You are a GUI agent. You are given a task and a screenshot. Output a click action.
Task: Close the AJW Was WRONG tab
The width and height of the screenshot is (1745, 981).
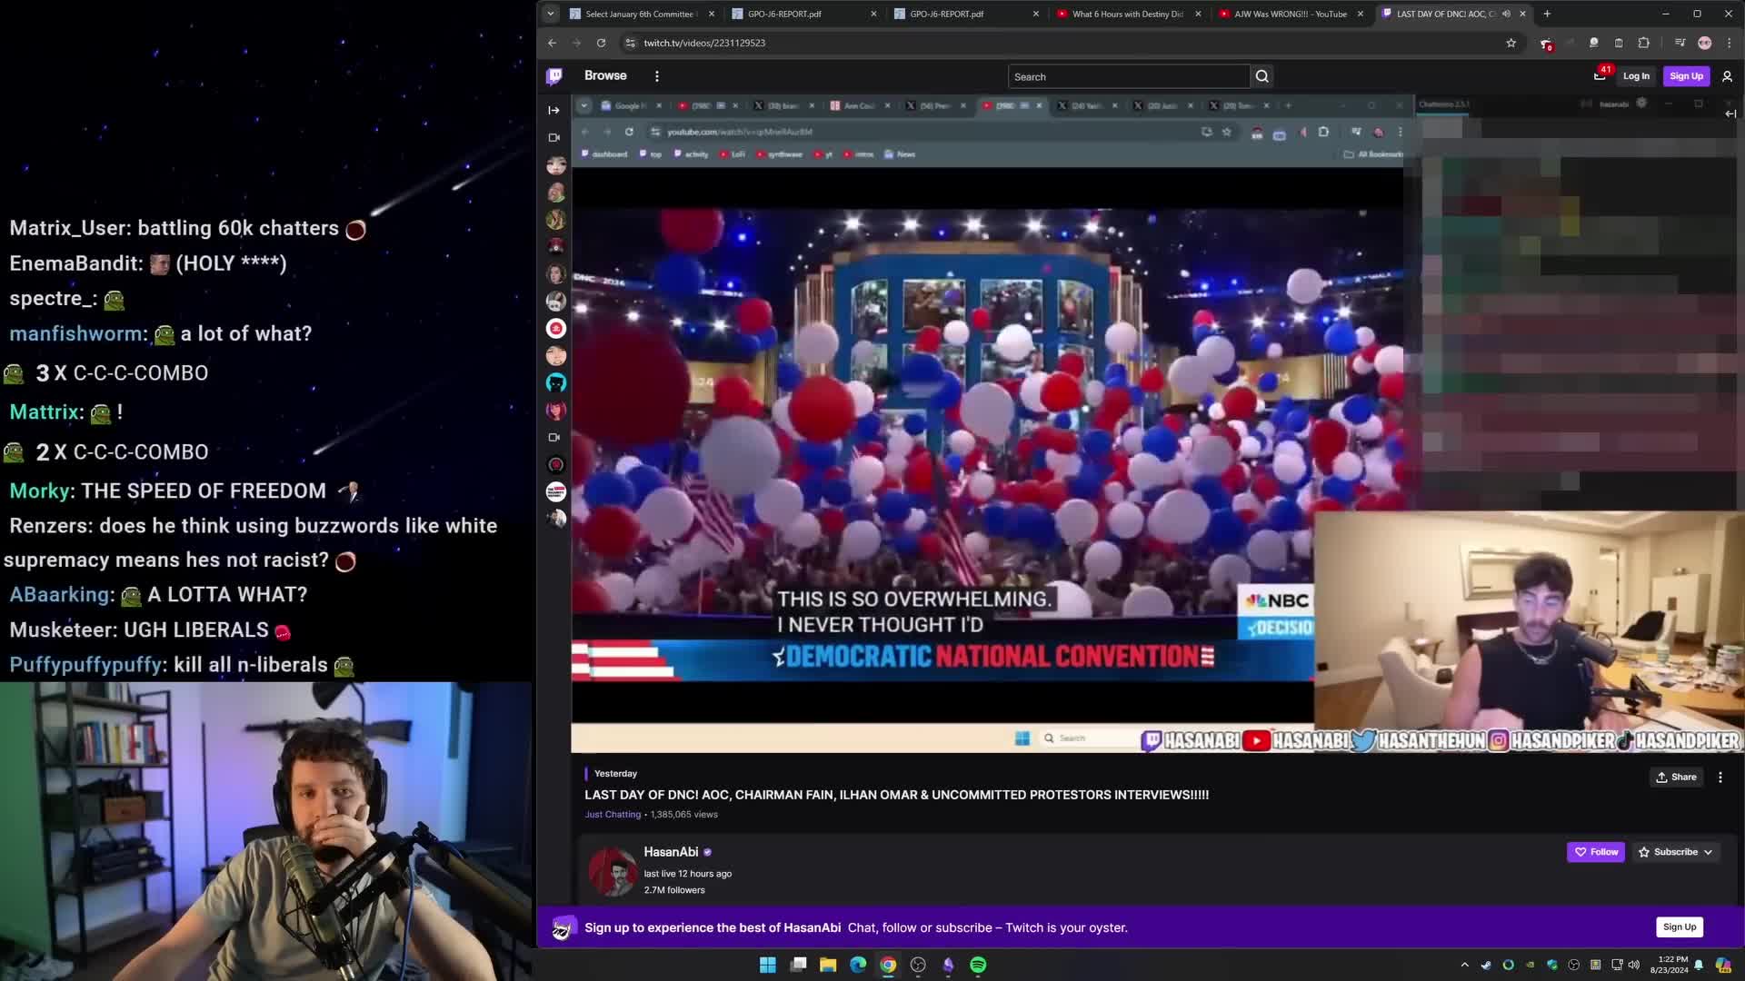pyautogui.click(x=1360, y=14)
